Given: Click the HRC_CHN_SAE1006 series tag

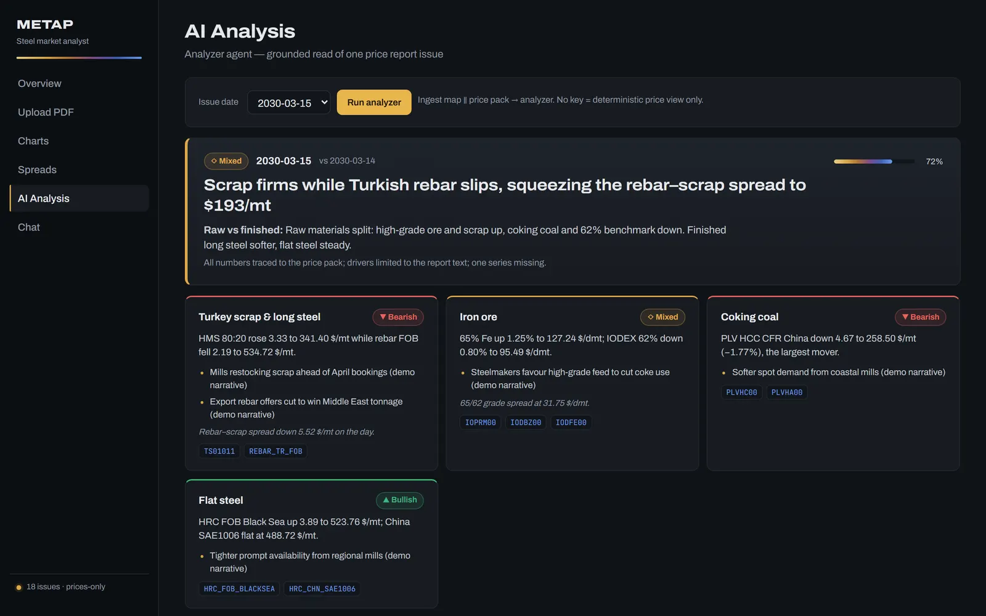Looking at the screenshot, I should [x=322, y=589].
